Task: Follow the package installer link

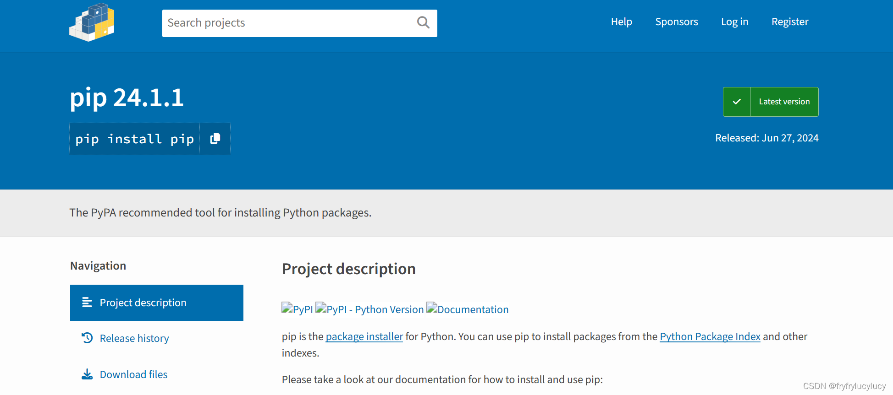Action: click(x=364, y=336)
